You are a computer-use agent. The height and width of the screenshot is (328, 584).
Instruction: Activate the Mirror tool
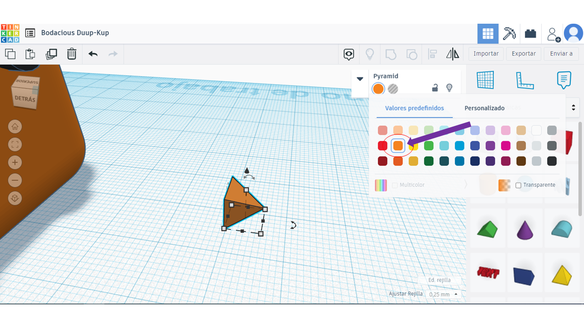pos(453,54)
